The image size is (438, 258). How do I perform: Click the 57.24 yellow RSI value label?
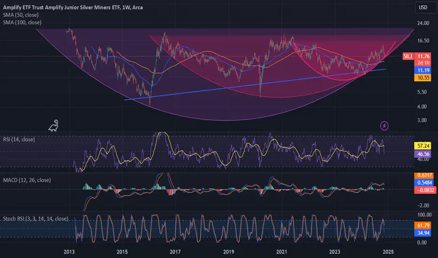click(x=423, y=145)
